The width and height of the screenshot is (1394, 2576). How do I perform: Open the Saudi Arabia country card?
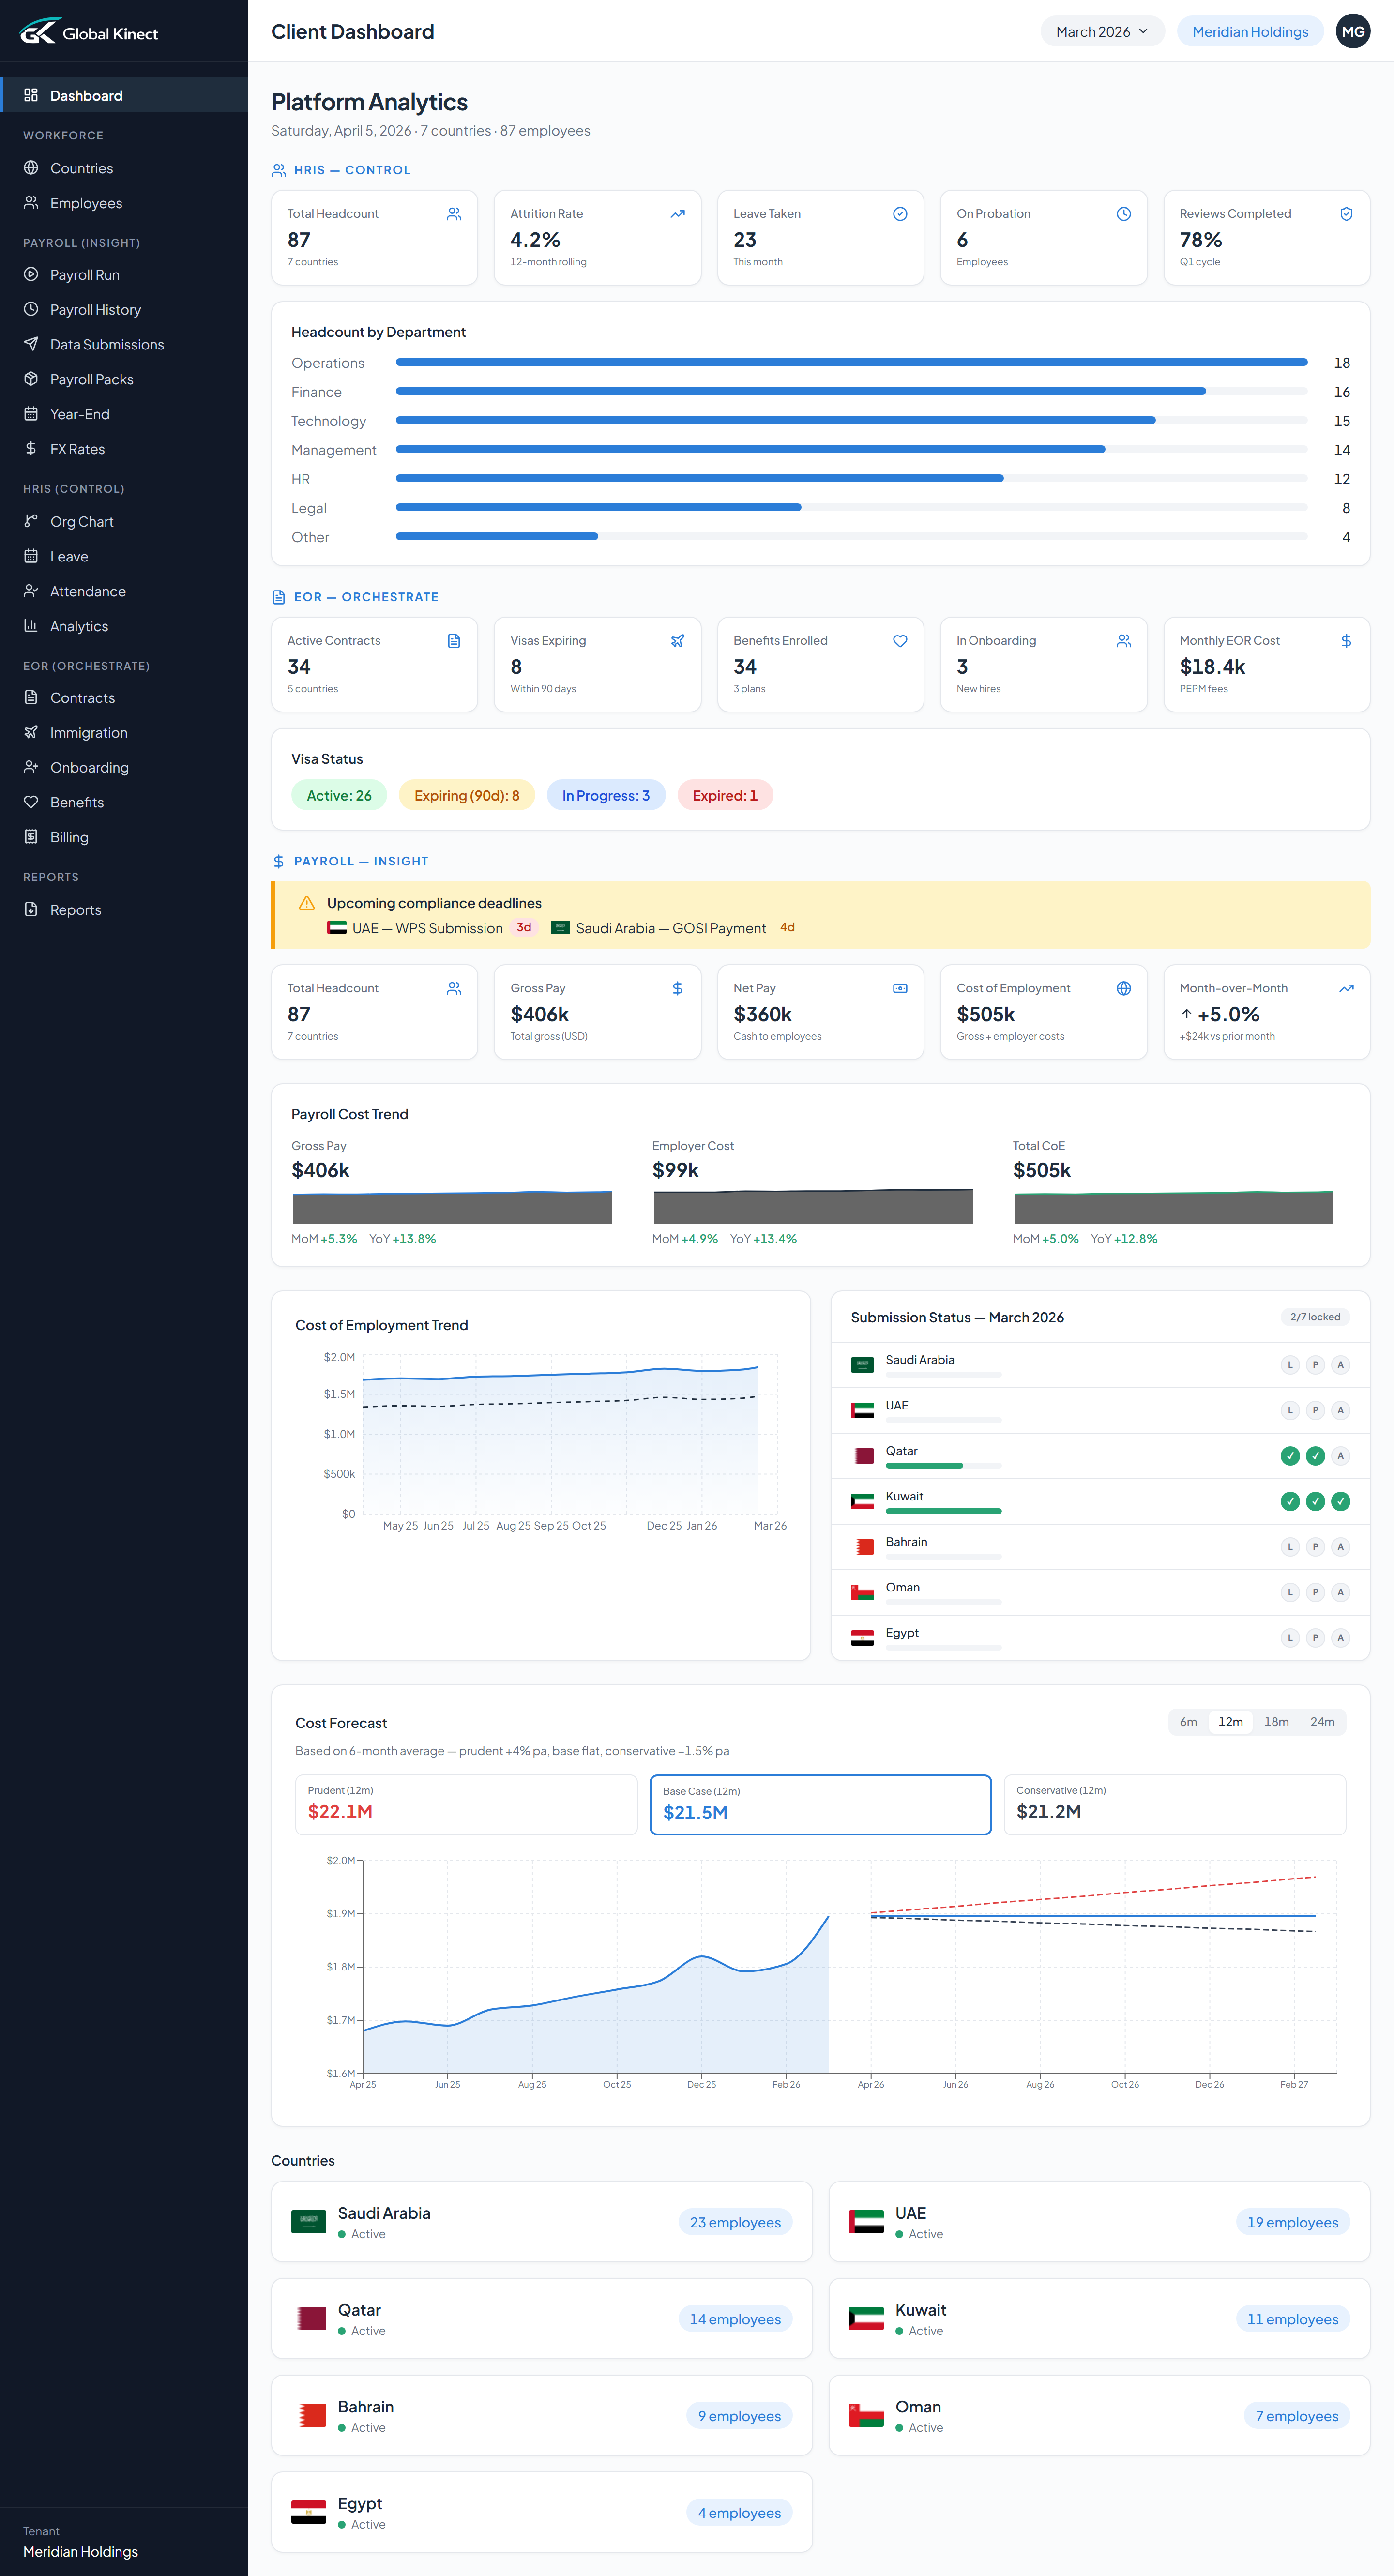[541, 2222]
